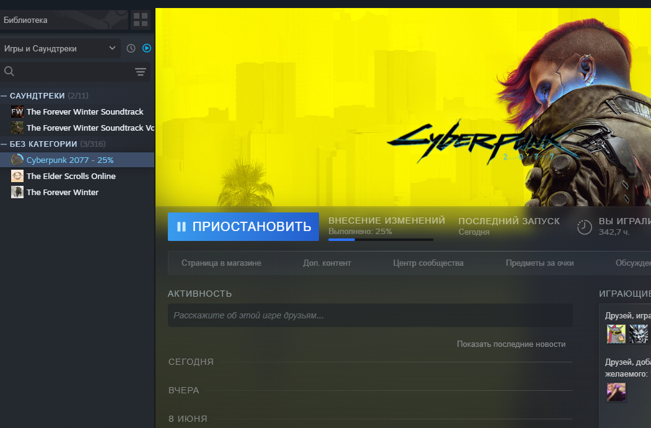Open second friend avatar with white mask
Image resolution: width=651 pixels, height=428 pixels.
(x=639, y=334)
